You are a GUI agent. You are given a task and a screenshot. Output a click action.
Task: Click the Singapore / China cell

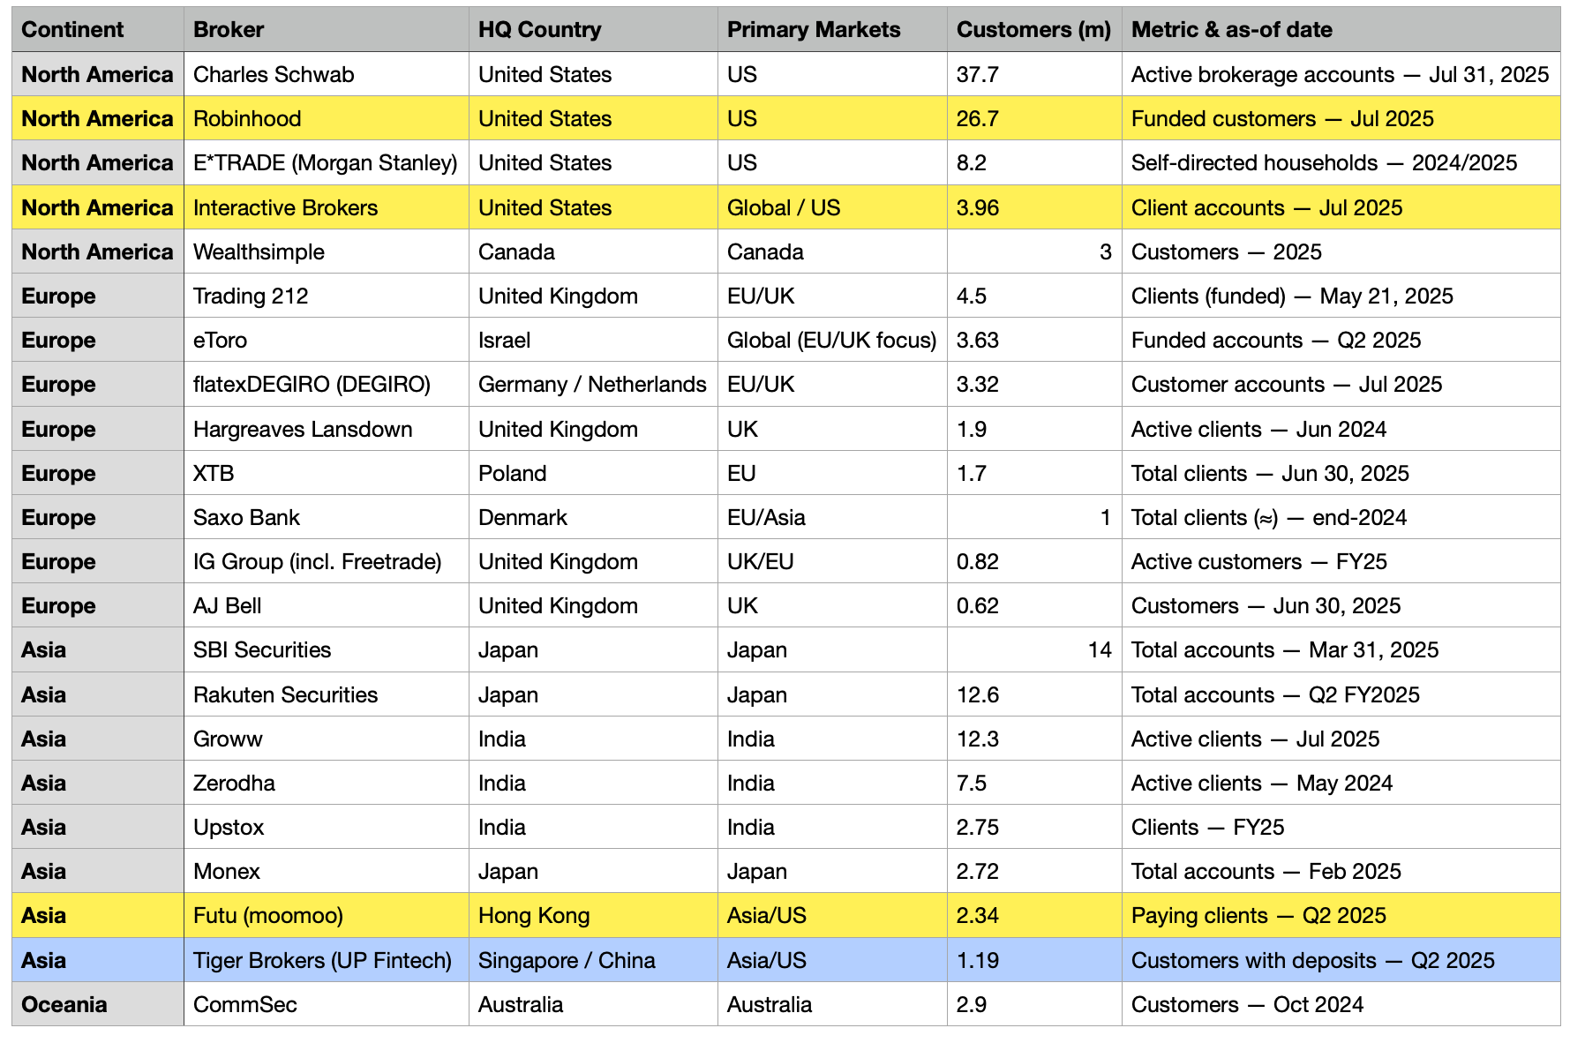coord(593,960)
